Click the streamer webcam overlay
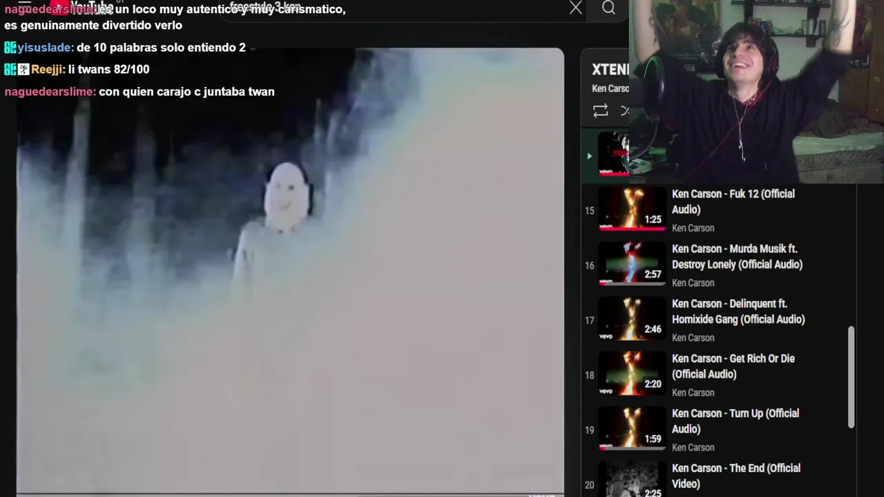The width and height of the screenshot is (884, 497). (756, 91)
